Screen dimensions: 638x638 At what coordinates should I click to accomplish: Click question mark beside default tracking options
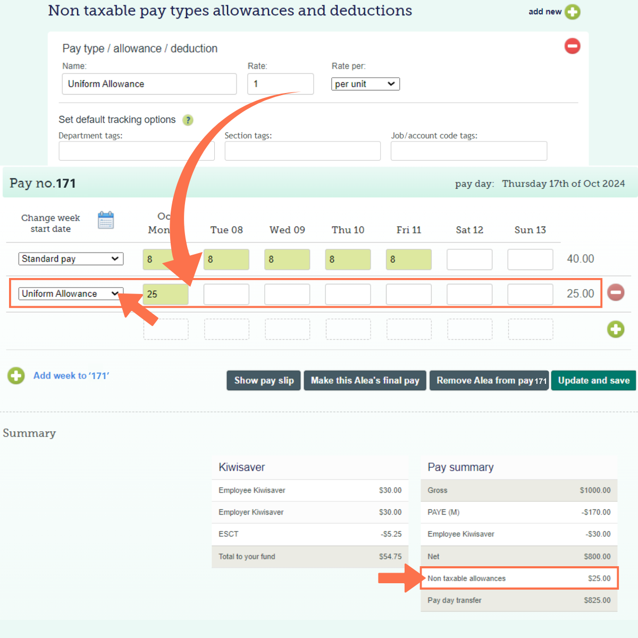pyautogui.click(x=188, y=120)
